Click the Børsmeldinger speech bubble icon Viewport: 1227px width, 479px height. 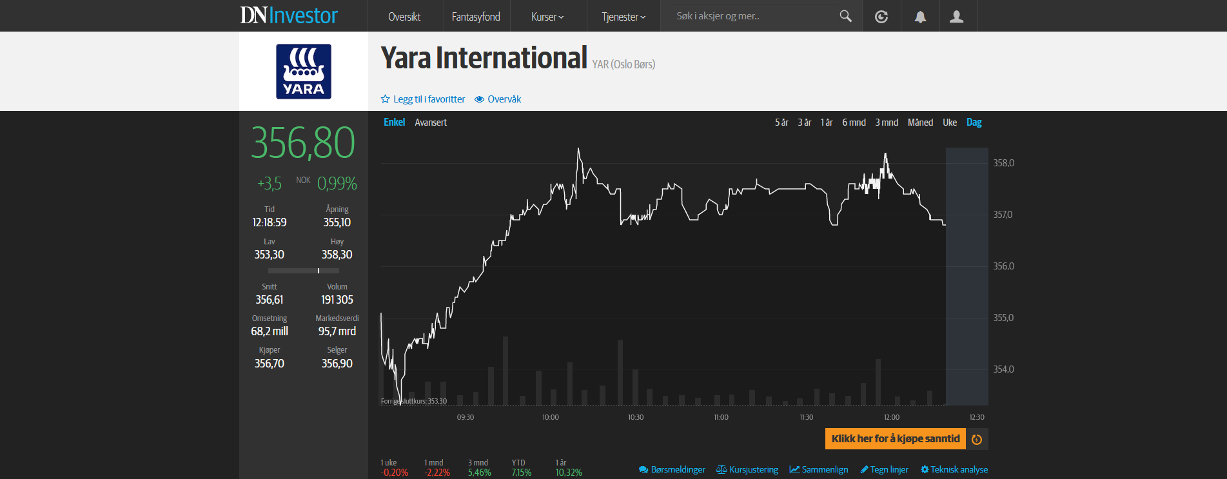click(x=643, y=469)
